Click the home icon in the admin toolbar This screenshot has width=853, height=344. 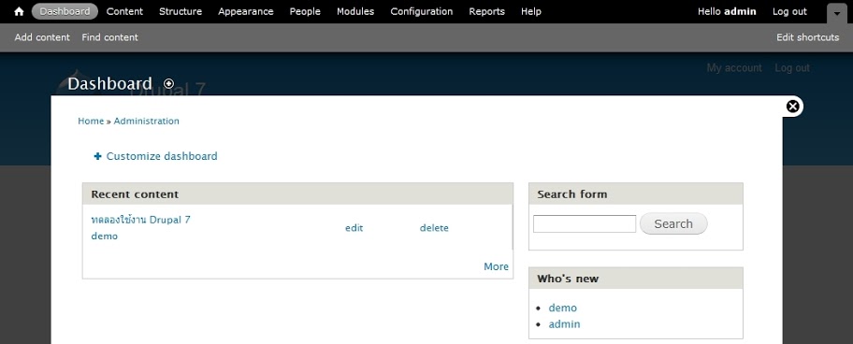(19, 11)
